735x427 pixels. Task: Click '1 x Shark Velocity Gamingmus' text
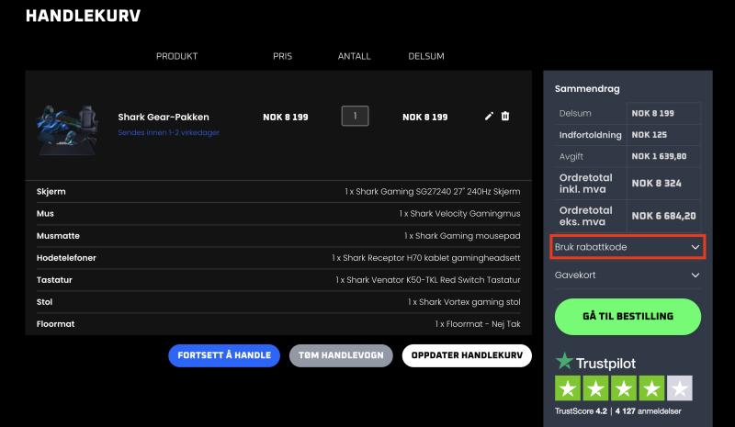tap(459, 213)
